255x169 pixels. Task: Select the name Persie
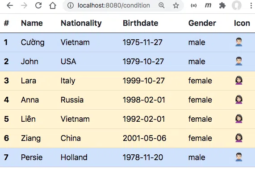click(x=32, y=157)
